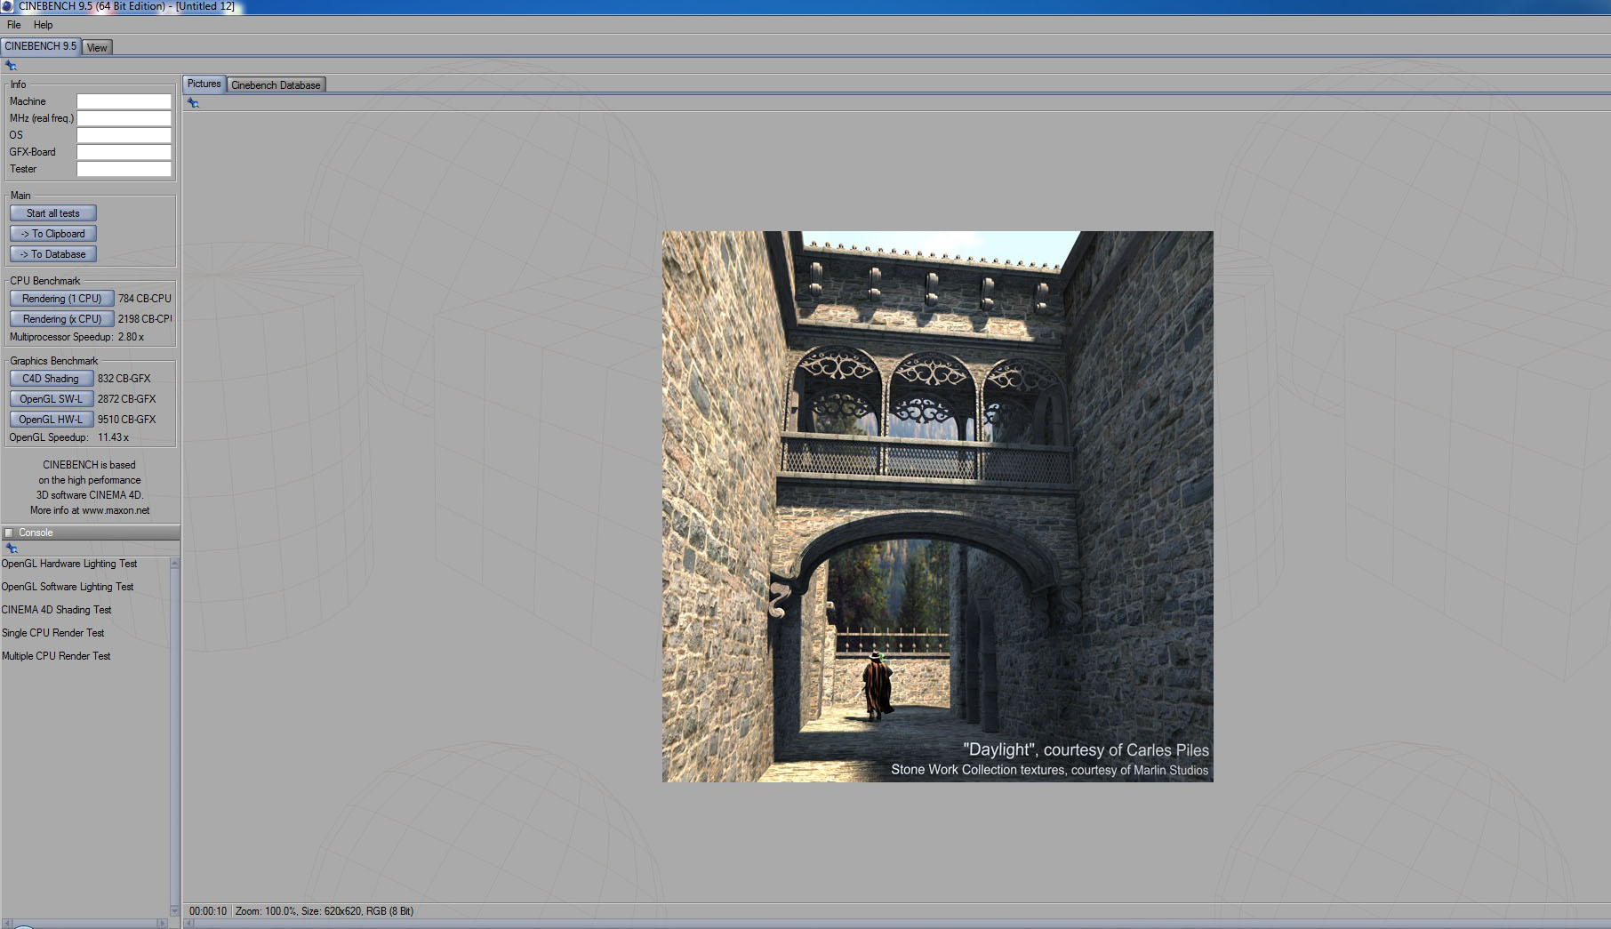Switch to the Cinebench Database tab
Screen dimensions: 1611x929
pos(276,85)
